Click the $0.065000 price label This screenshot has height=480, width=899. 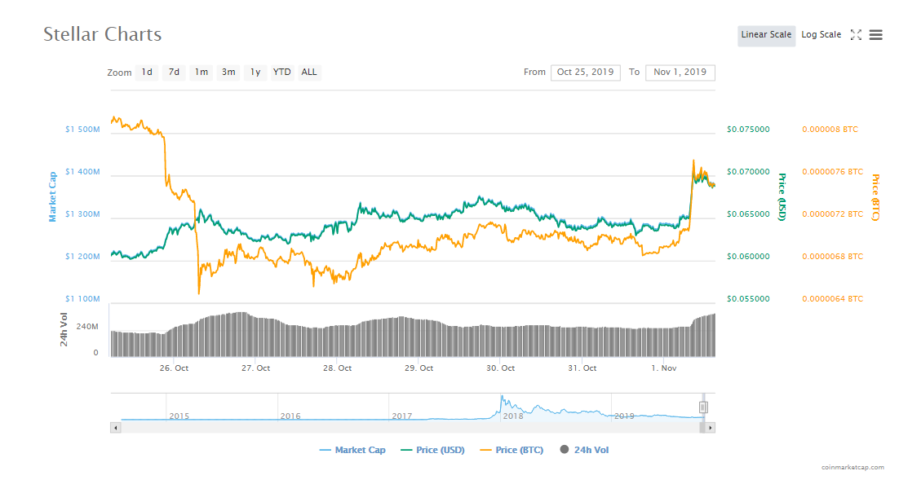[748, 214]
